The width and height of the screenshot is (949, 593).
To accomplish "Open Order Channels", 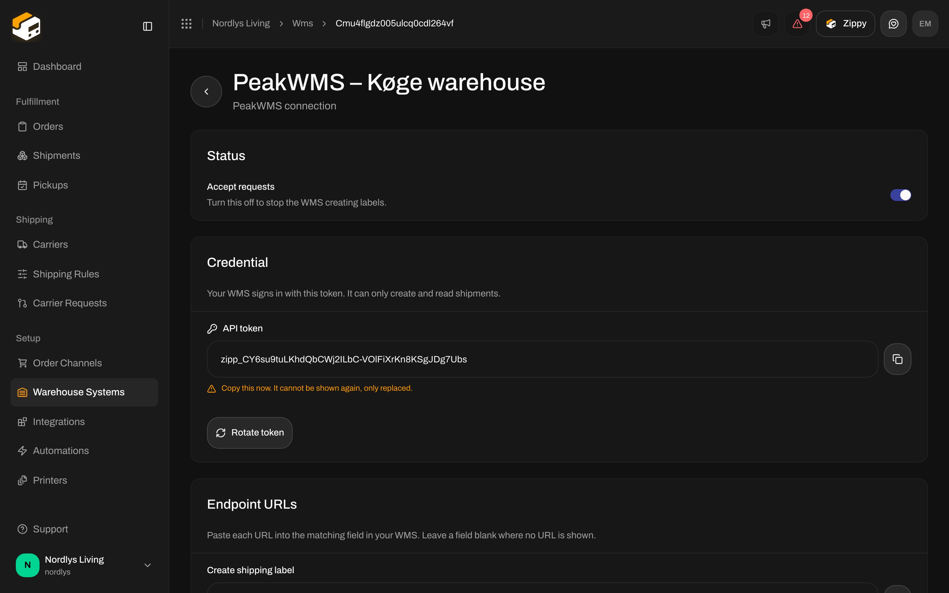I will pyautogui.click(x=84, y=363).
